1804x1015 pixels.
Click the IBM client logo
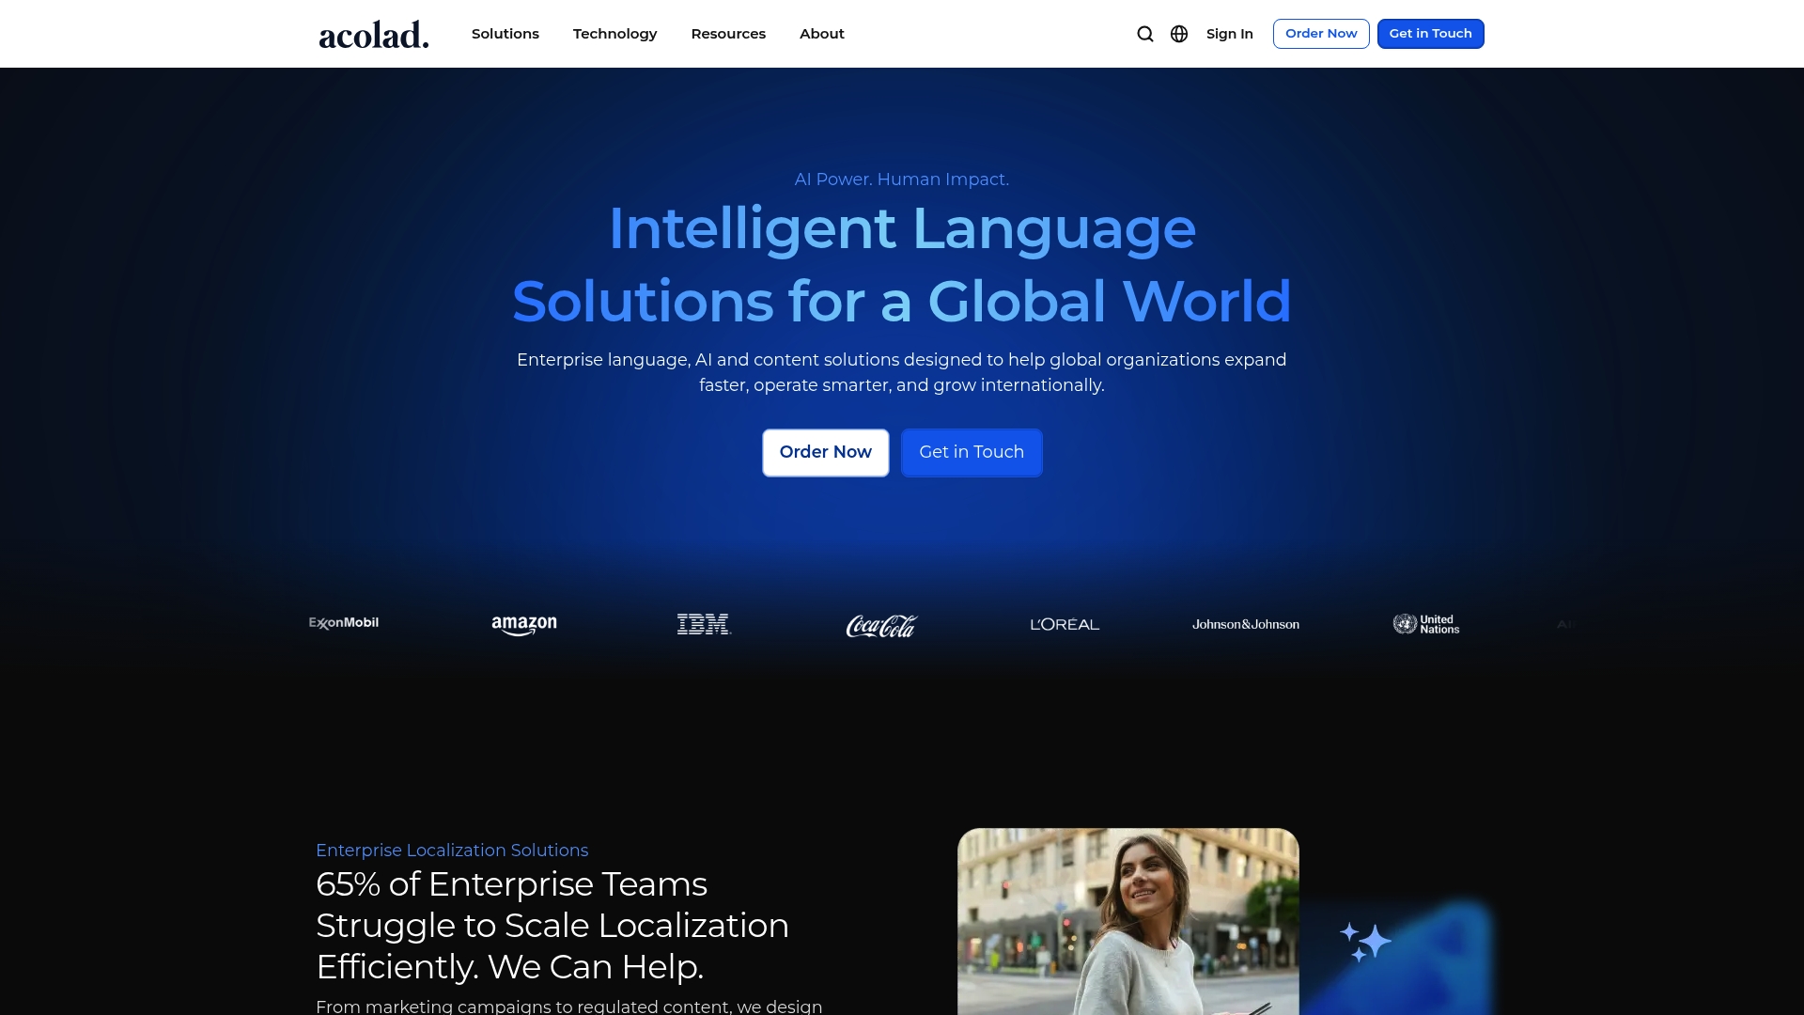[x=705, y=624]
